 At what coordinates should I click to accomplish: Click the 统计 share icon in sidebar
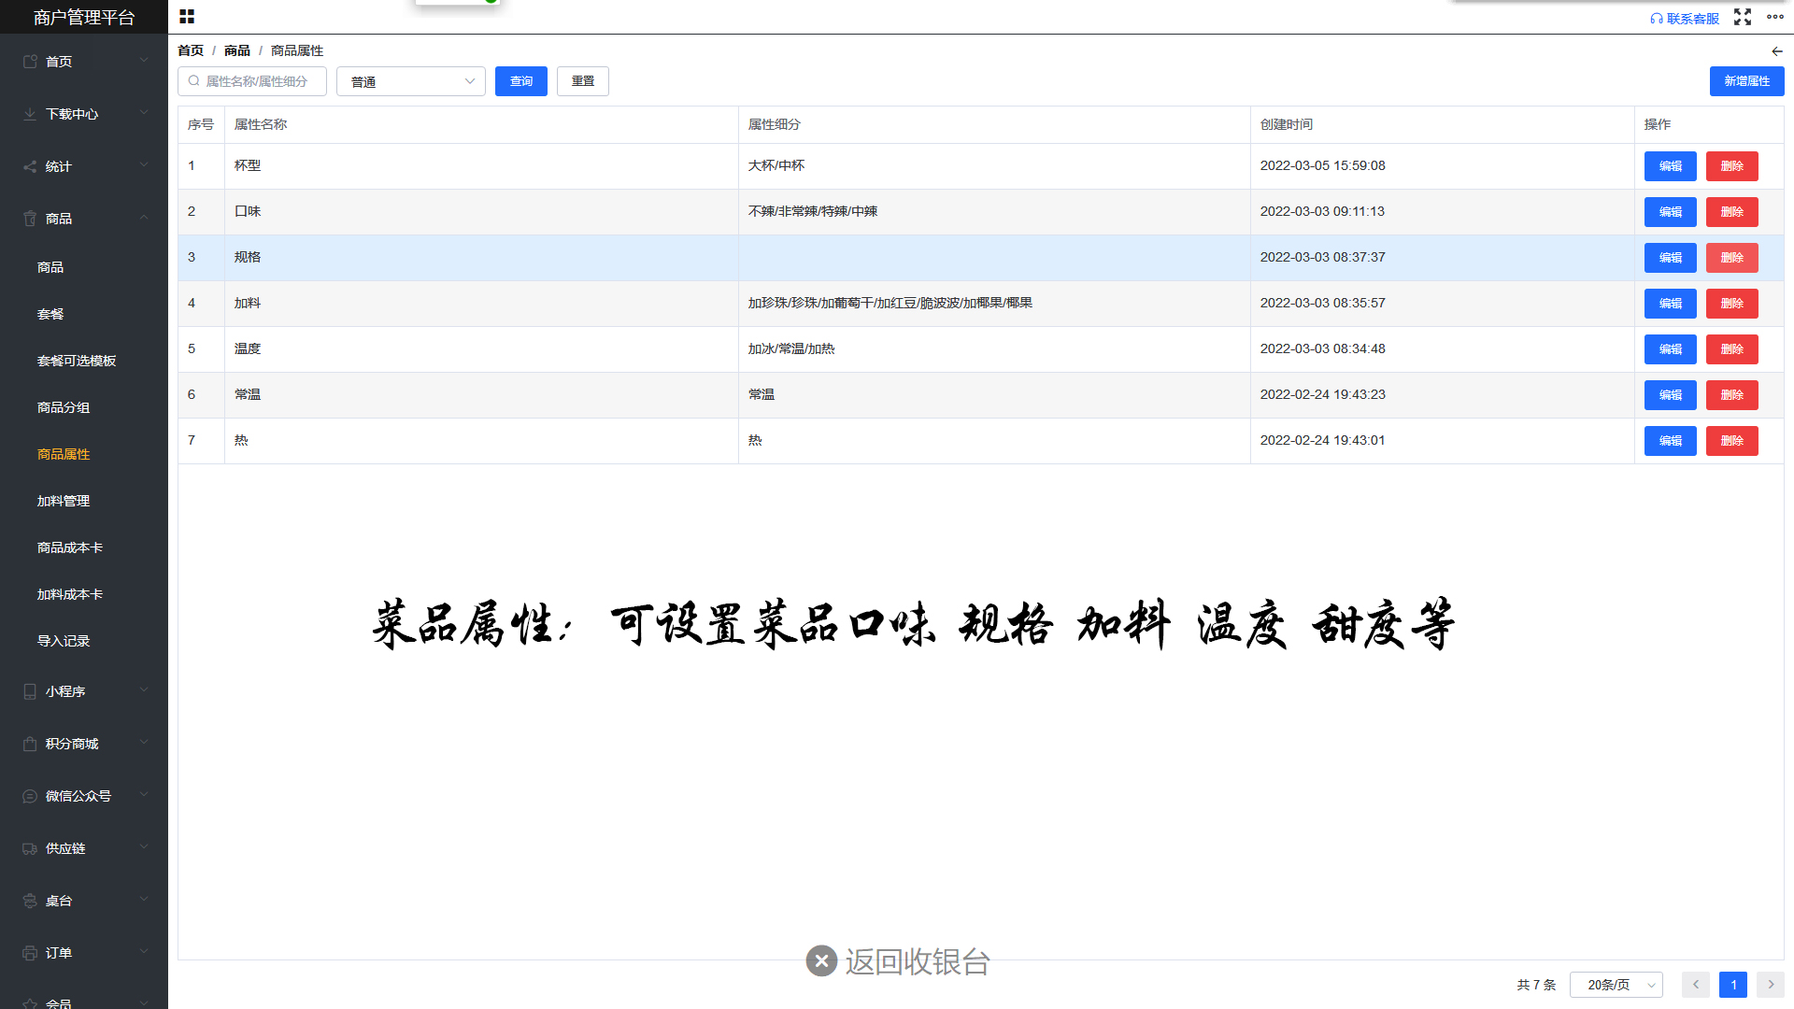30,166
